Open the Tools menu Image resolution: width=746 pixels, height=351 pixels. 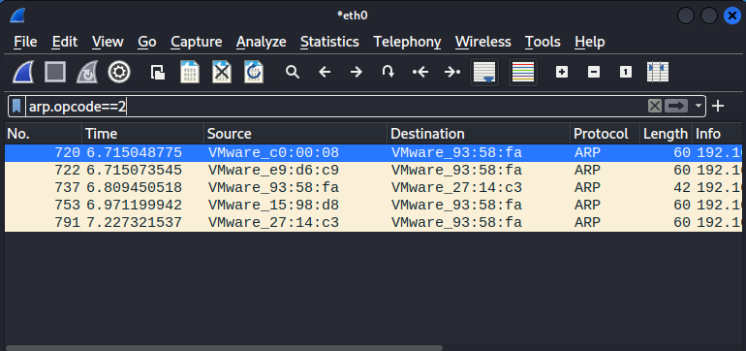click(543, 42)
